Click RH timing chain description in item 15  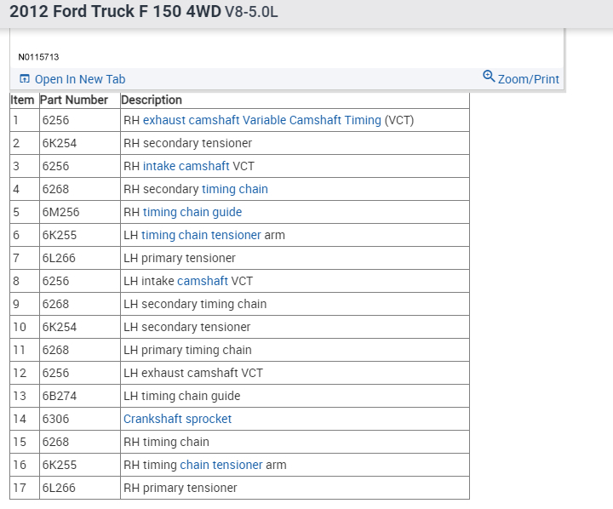[166, 442]
